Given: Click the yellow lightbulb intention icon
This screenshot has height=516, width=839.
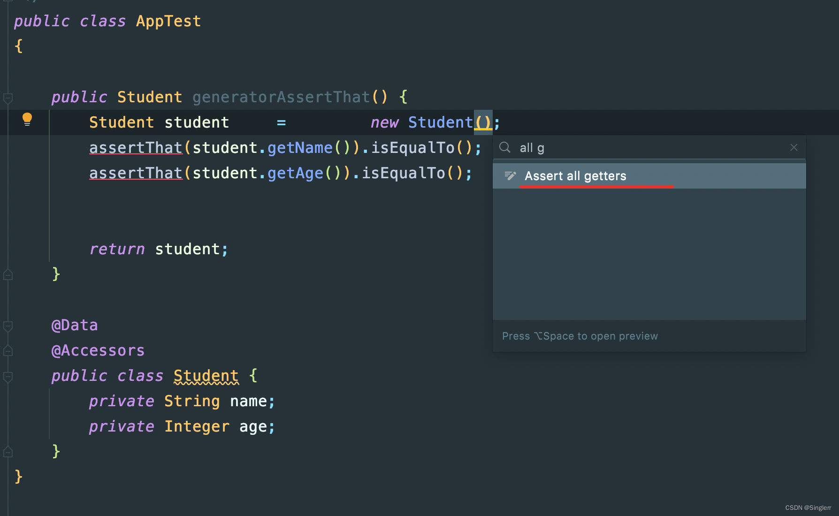Looking at the screenshot, I should [x=27, y=120].
